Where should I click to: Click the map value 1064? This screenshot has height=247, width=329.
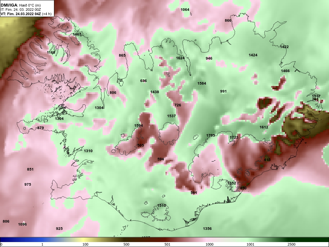(185, 10)
